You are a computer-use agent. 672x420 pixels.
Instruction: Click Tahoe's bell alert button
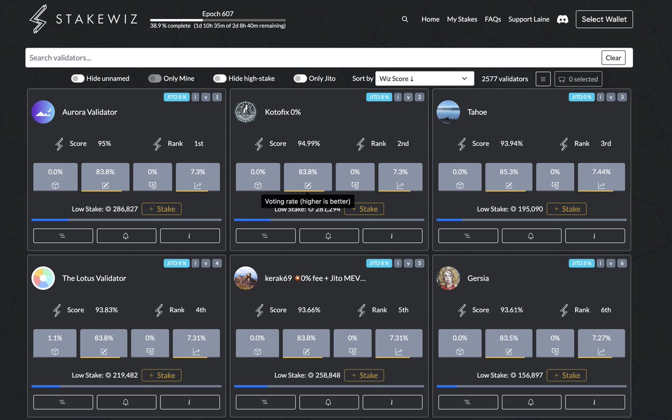point(531,236)
